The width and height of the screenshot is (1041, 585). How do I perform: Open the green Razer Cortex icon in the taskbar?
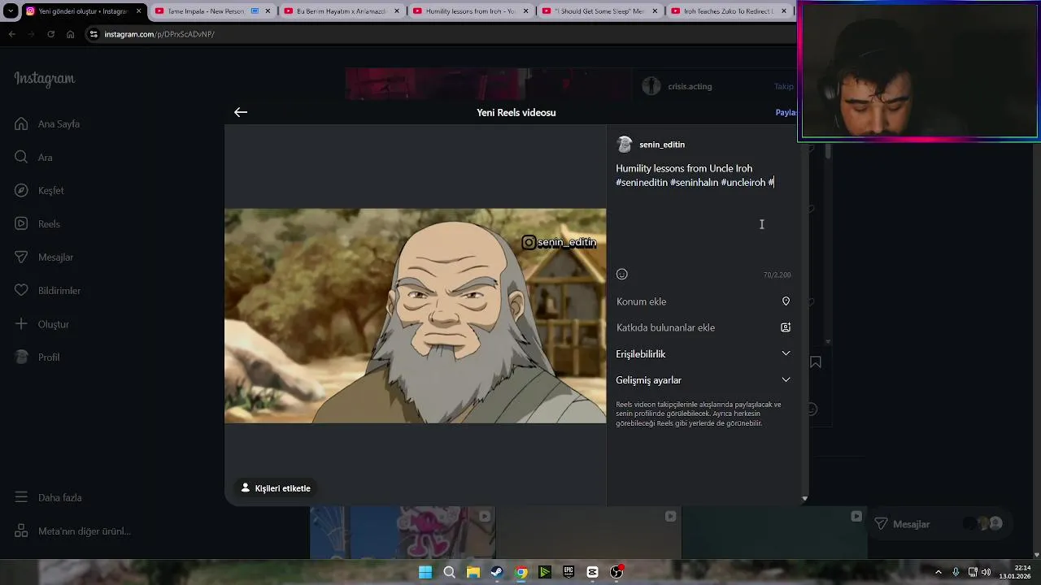pyautogui.click(x=545, y=572)
